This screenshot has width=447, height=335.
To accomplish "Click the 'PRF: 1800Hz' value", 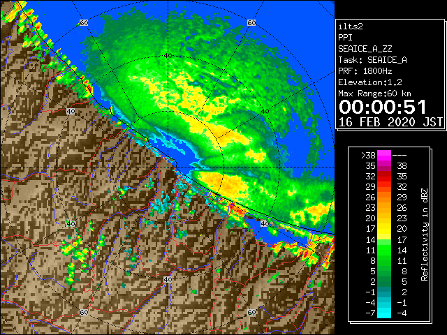I will 365,71.
